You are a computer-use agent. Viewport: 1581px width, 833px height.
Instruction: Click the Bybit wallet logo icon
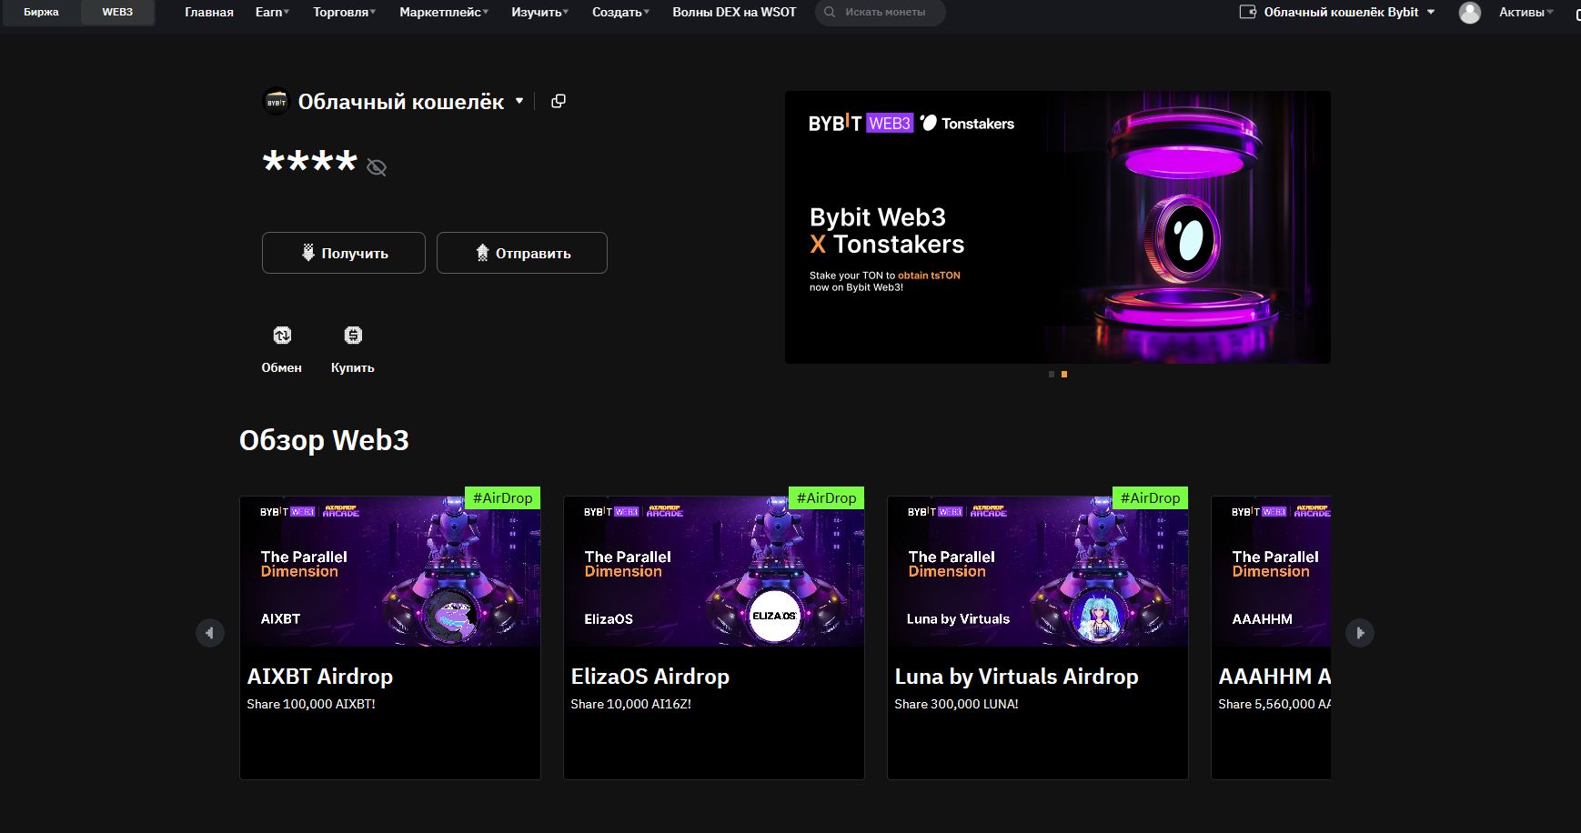coord(276,102)
